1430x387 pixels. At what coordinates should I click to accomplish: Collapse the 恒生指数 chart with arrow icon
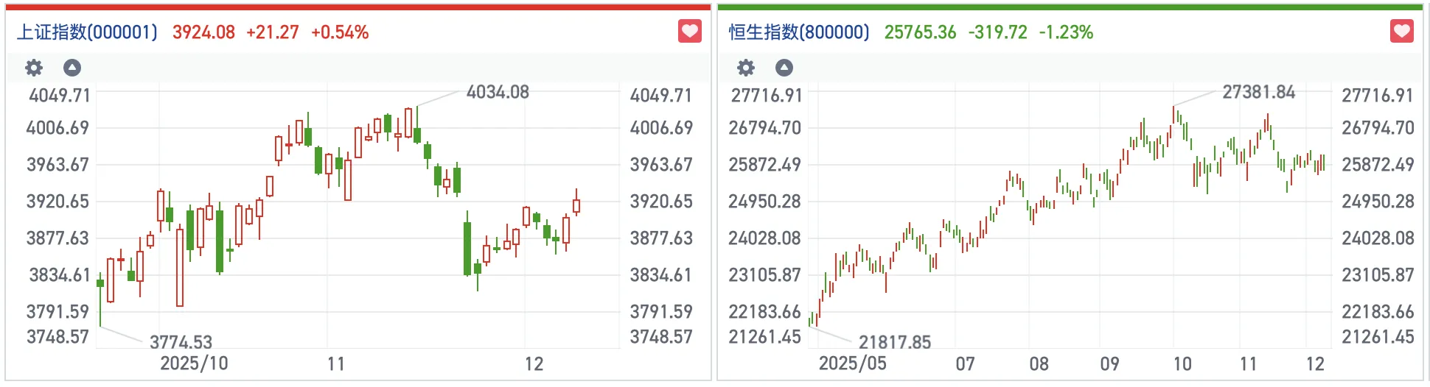pyautogui.click(x=784, y=68)
